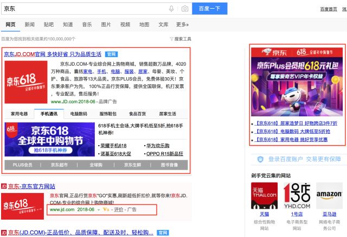Click 登录百度账户 交易更有保障 link
The image size is (347, 237).
coord(305,159)
